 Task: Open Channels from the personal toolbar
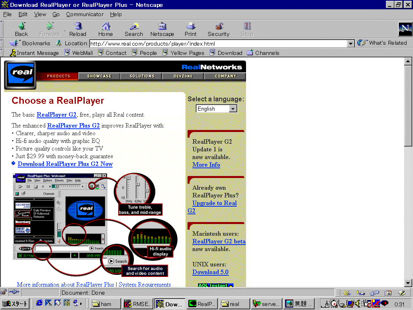click(x=263, y=53)
